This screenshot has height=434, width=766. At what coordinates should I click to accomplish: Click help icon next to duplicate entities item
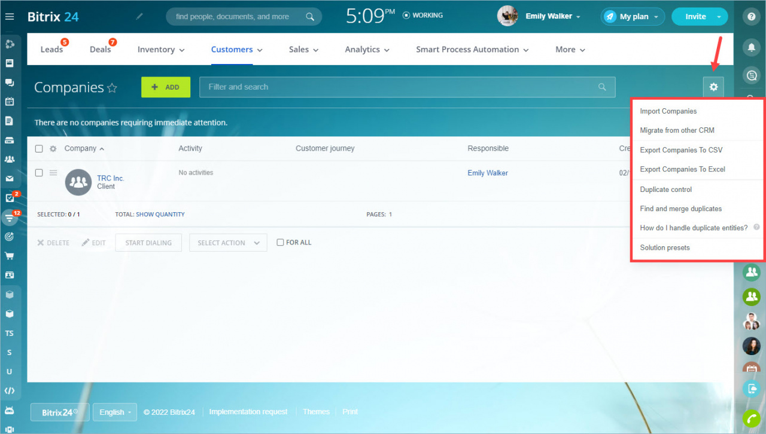pyautogui.click(x=756, y=227)
